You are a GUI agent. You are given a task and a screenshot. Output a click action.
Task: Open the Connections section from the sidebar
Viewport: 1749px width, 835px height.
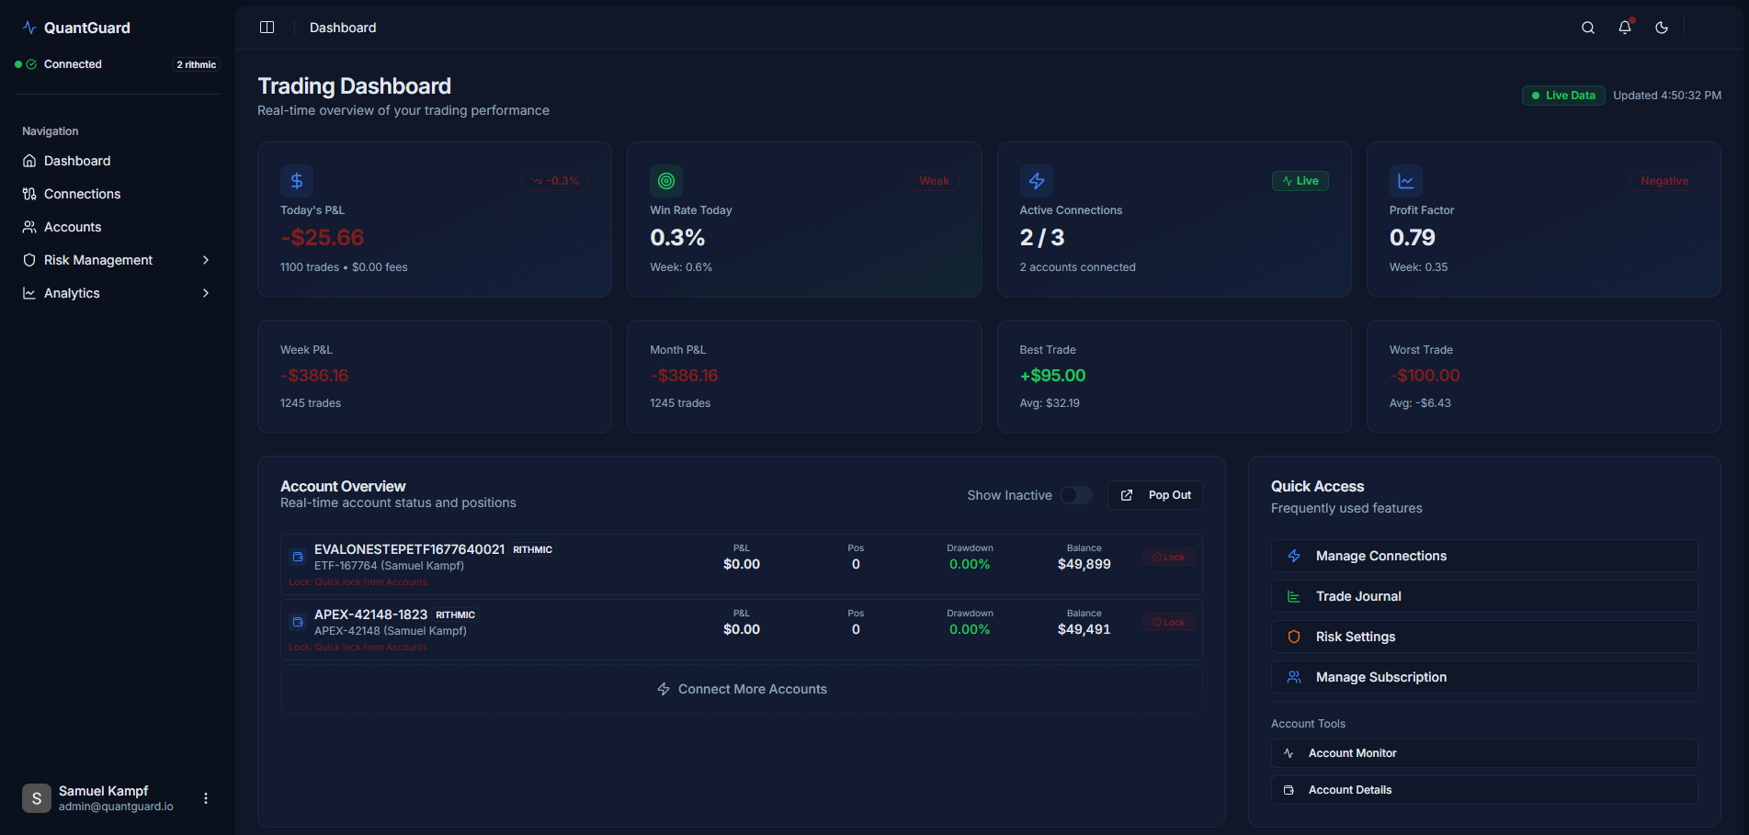[82, 194]
